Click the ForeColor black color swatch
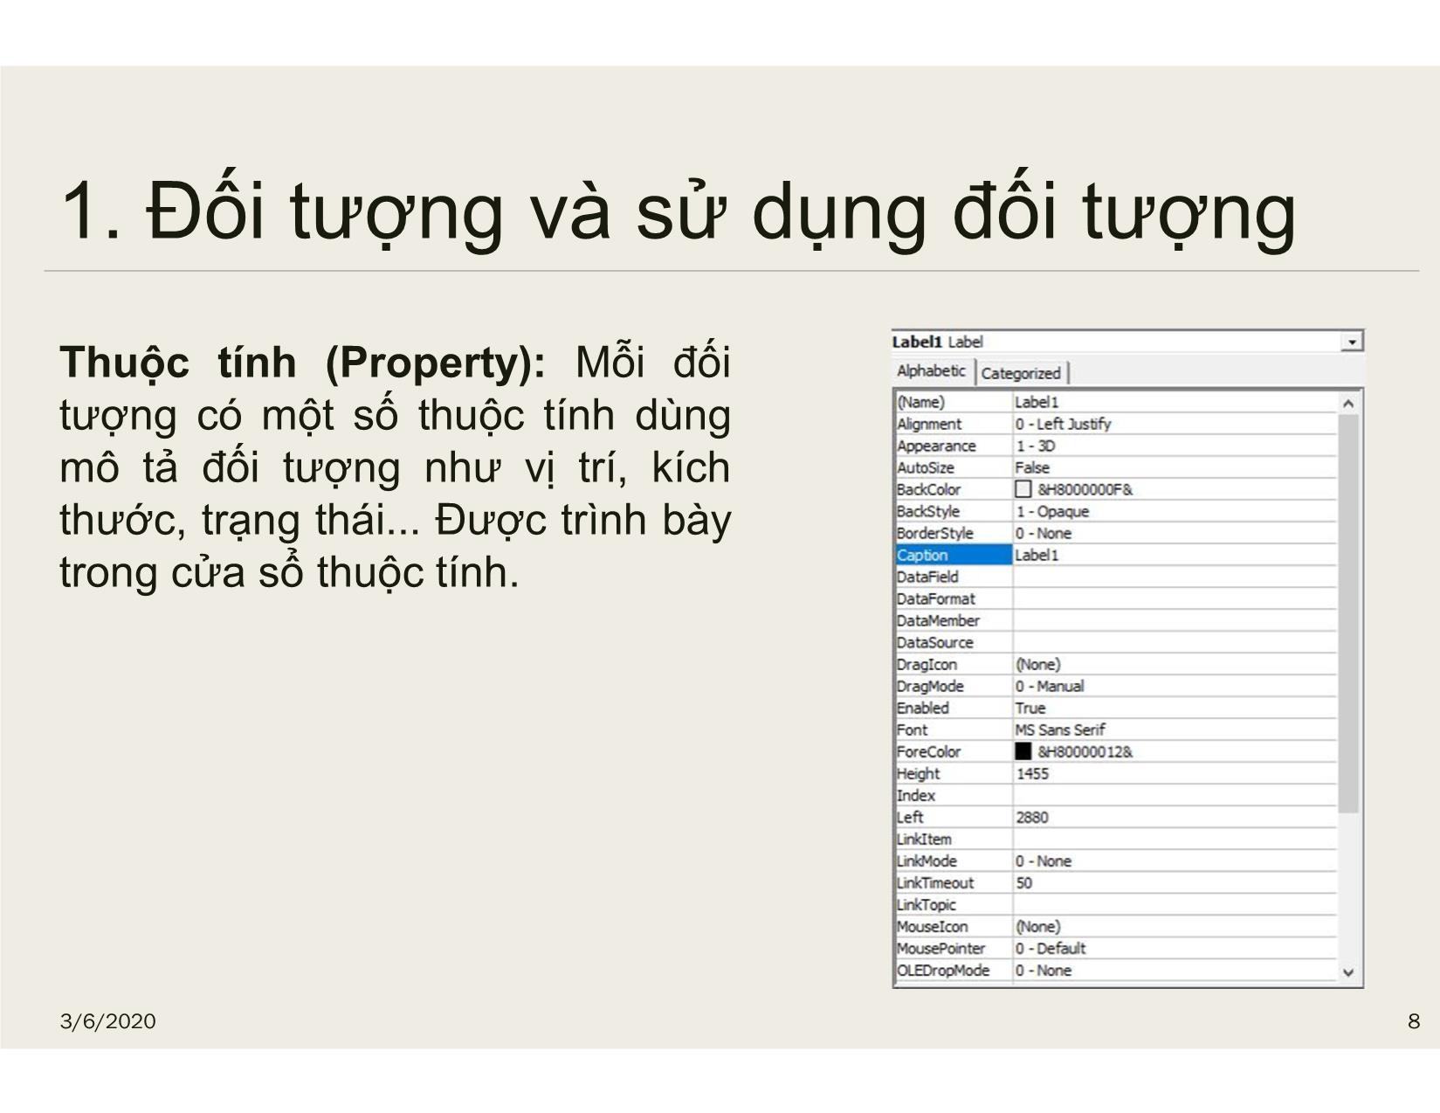Image resolution: width=1440 pixels, height=1113 pixels. [x=1023, y=751]
